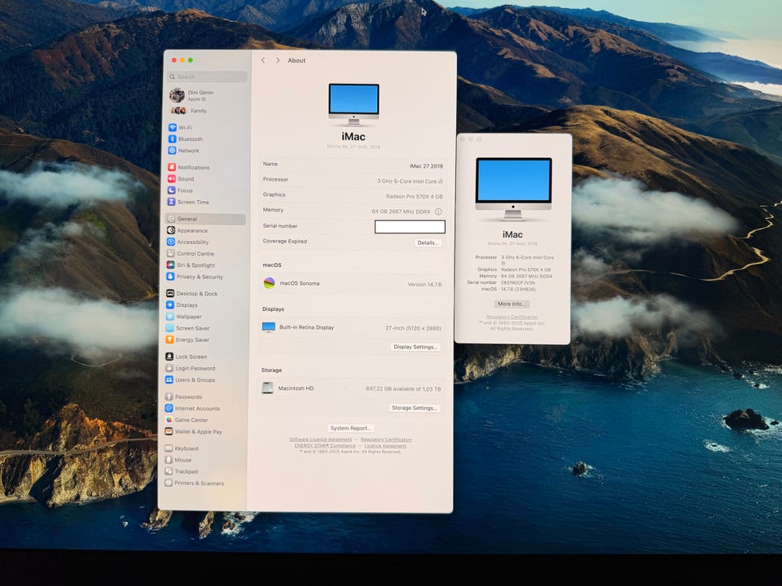782x586 pixels.
Task: Open Passwords settings
Action: 183,396
